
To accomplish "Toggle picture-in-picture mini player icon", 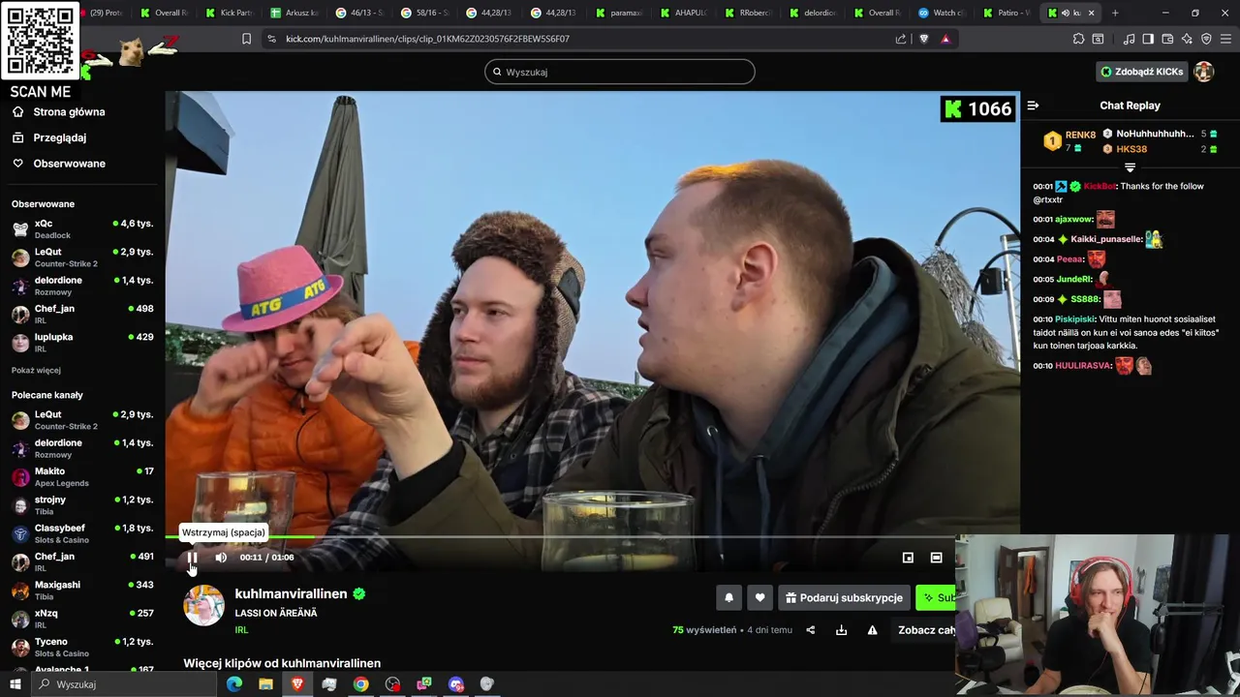I will [x=908, y=558].
